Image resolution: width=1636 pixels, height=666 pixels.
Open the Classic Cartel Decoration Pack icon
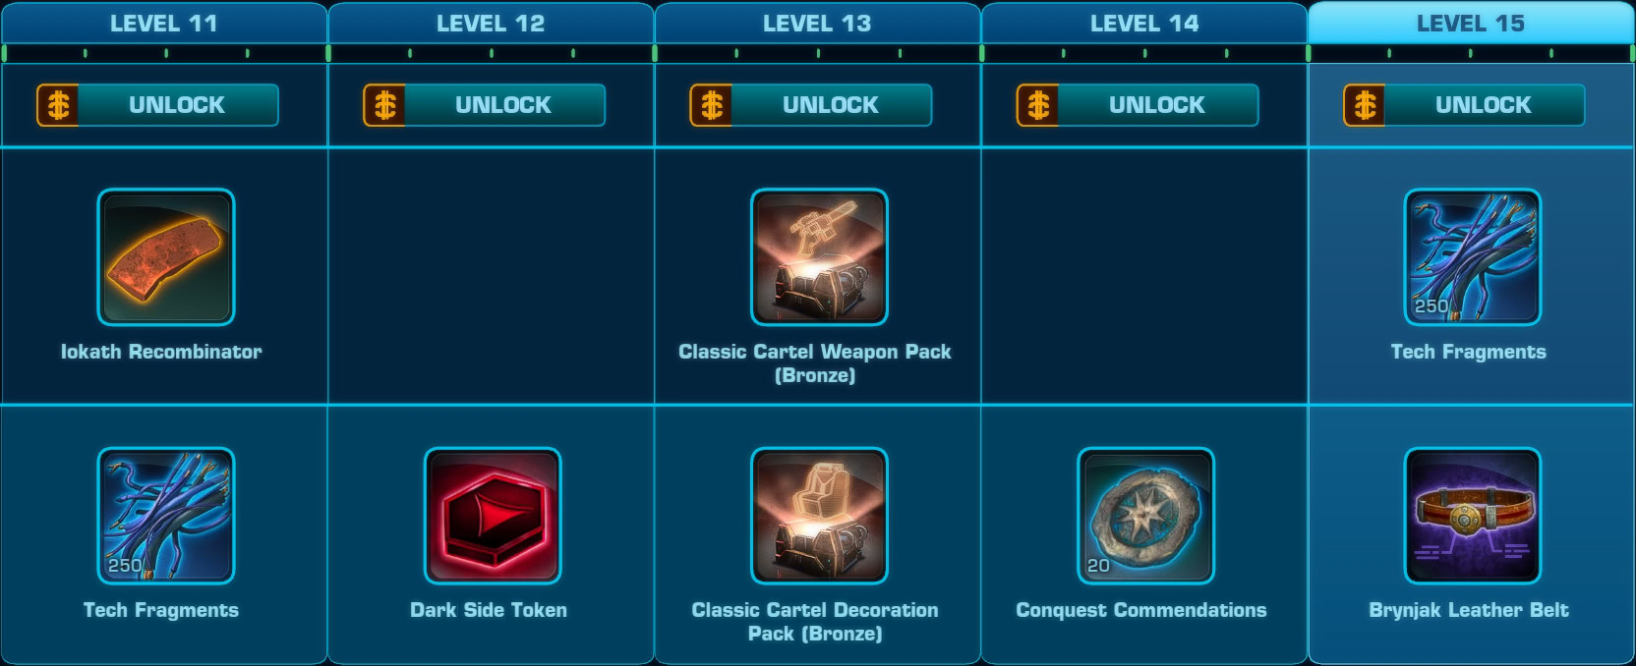(x=819, y=516)
